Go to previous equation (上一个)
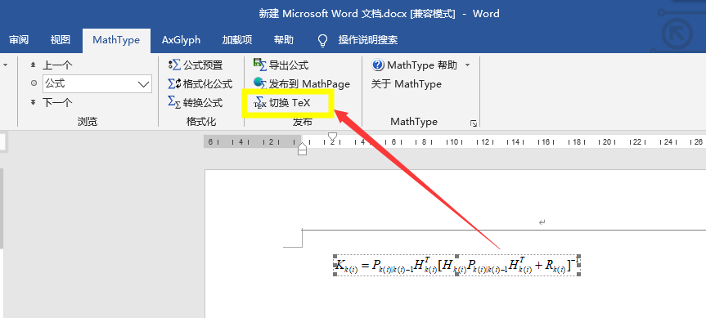706x318 pixels. pos(51,65)
